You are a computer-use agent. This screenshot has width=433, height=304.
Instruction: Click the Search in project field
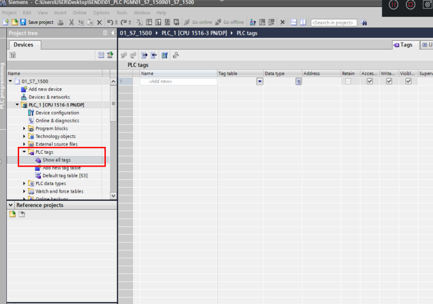click(x=334, y=22)
